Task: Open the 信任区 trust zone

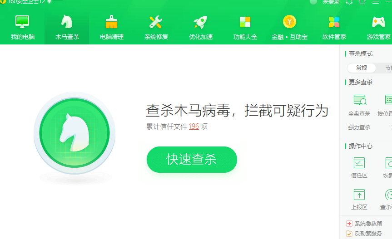Action: click(359, 168)
